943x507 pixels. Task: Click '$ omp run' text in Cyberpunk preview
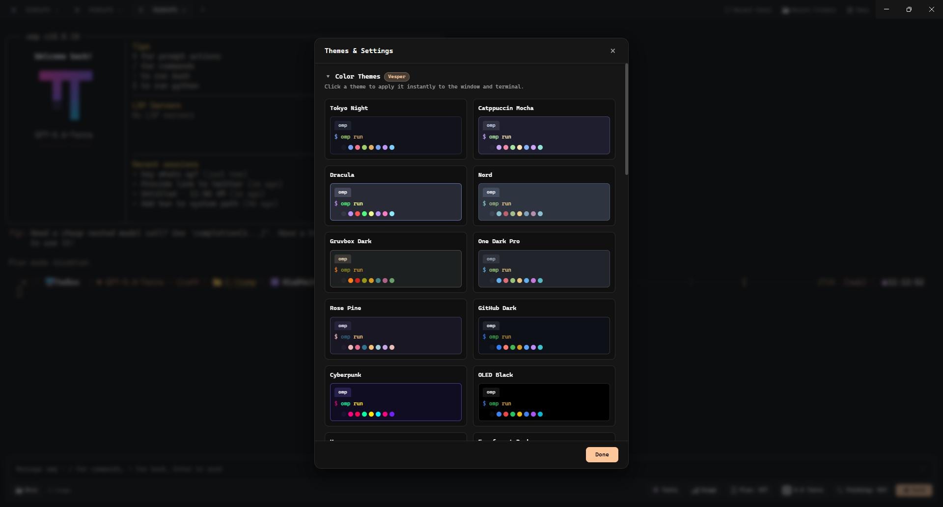click(349, 403)
